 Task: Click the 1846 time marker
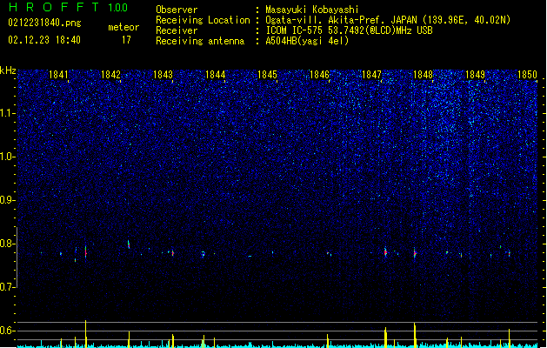[319, 75]
